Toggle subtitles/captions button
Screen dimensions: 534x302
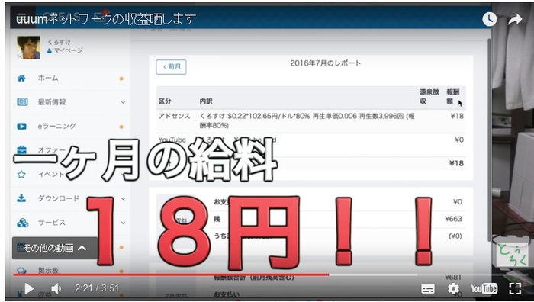(428, 289)
